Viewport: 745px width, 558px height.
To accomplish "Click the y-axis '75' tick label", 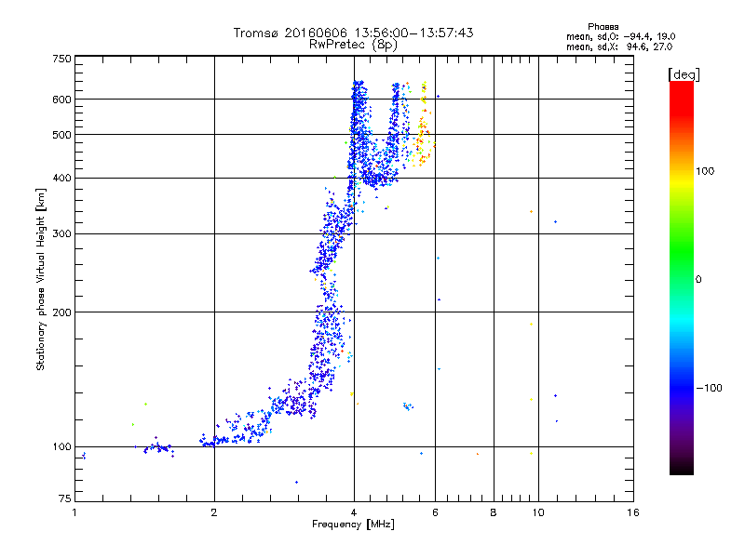I will (65, 498).
